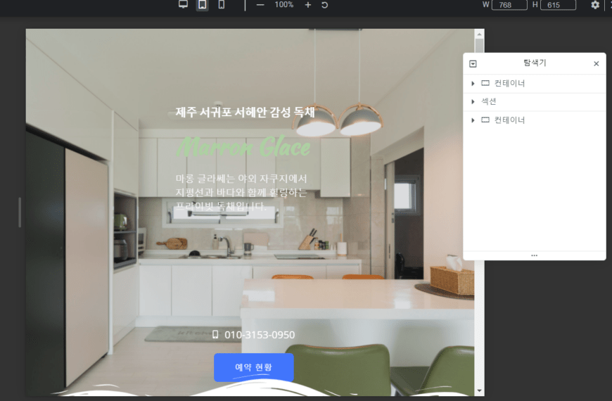Select the Marron Glace heading
Screen dimensions: 612x401
[243, 147]
